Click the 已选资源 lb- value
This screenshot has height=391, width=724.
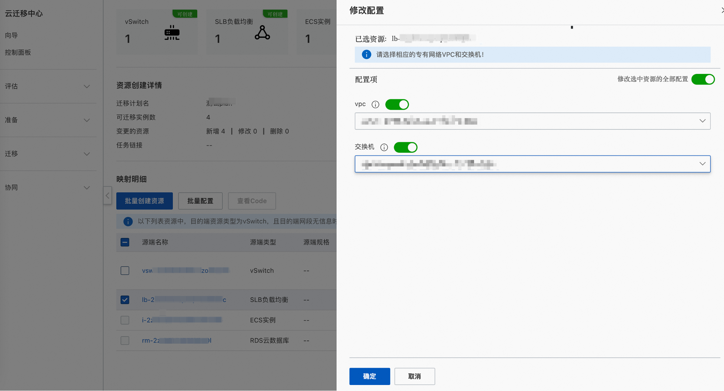click(x=434, y=38)
